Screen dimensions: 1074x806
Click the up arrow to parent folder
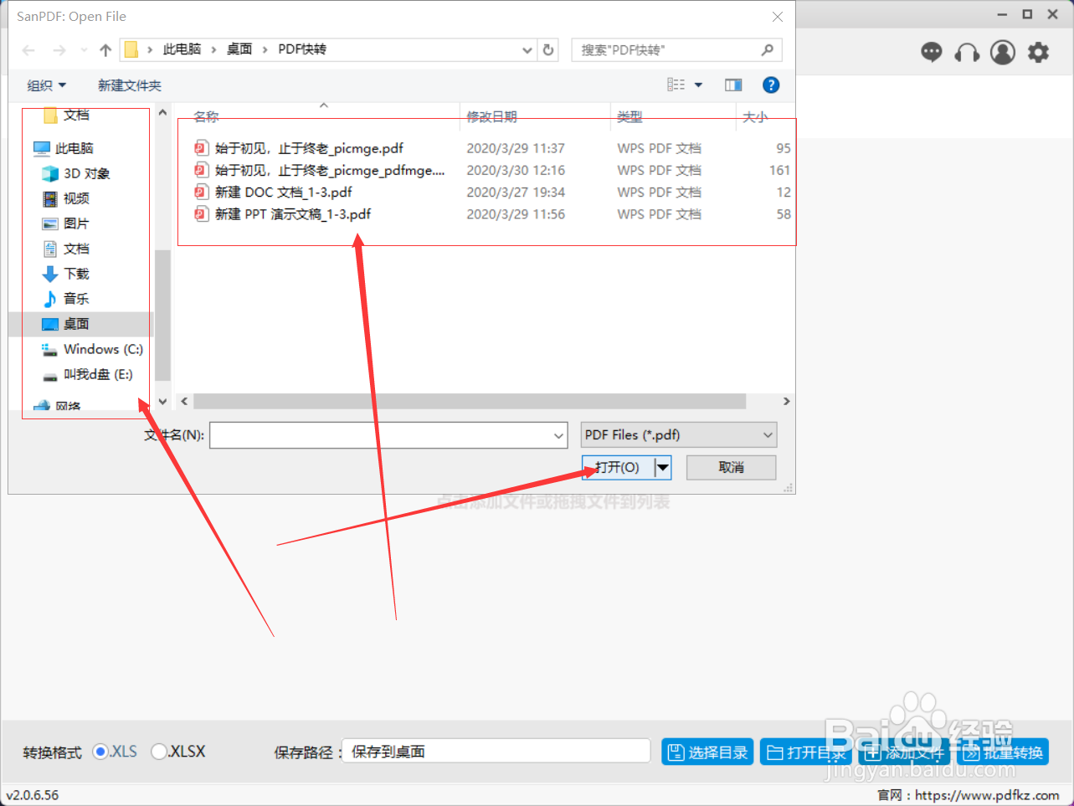point(104,49)
